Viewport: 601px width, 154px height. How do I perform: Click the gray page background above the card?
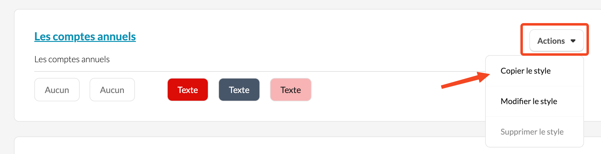click(x=247, y=4)
